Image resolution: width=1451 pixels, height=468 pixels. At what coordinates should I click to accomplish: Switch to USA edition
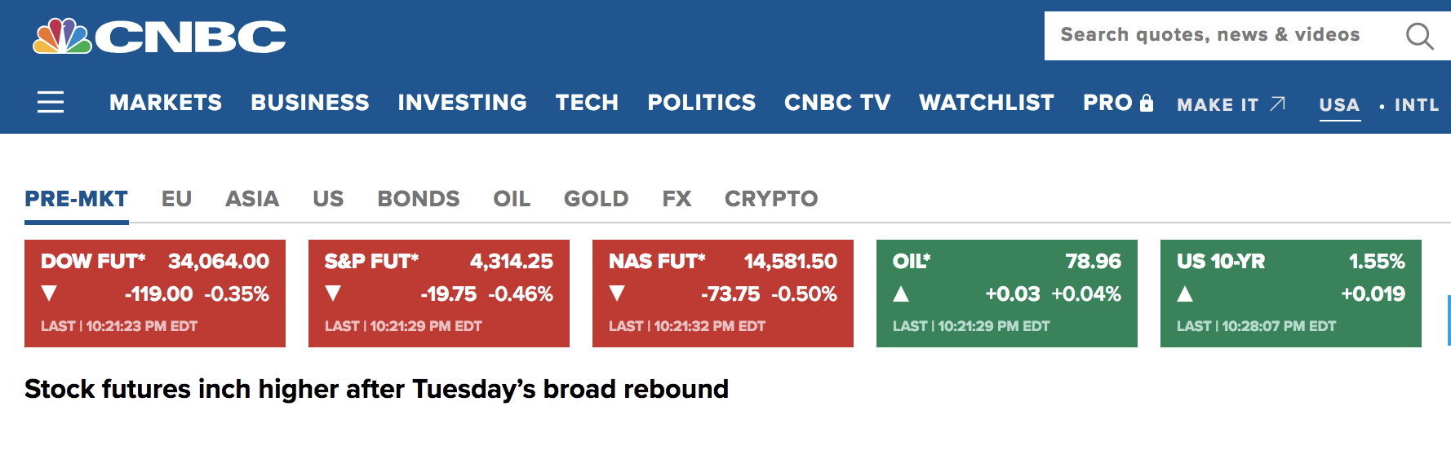pyautogui.click(x=1339, y=104)
